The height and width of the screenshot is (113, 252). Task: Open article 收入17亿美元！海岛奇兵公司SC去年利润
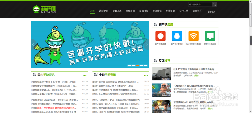[x=194, y=69]
